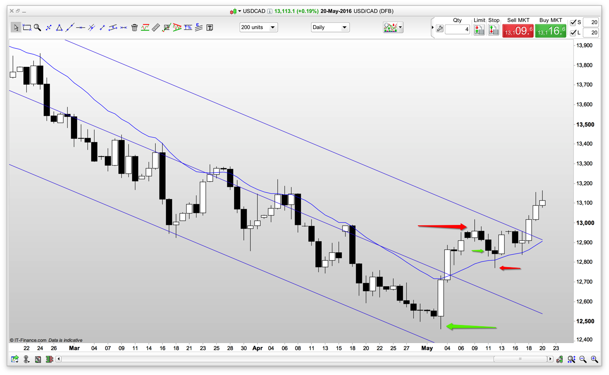Click the Stop order icon
Screen dimensions: 609x375
point(493,30)
